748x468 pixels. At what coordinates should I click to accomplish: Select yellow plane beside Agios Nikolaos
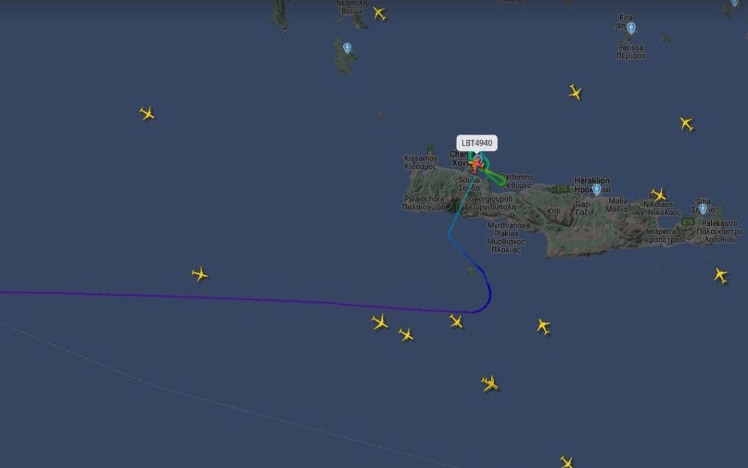[658, 195]
